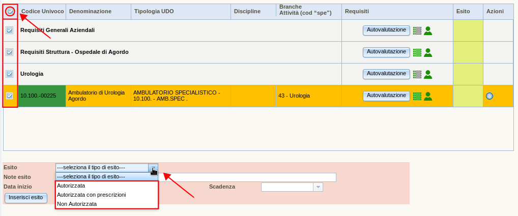The width and height of the screenshot is (518, 216).
Task: Click the green user icon in Requisiti Generali Aziendali row
Action: [428, 30]
